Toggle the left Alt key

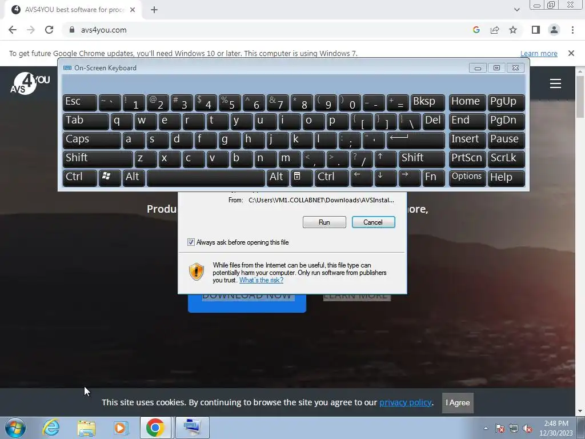click(x=134, y=178)
